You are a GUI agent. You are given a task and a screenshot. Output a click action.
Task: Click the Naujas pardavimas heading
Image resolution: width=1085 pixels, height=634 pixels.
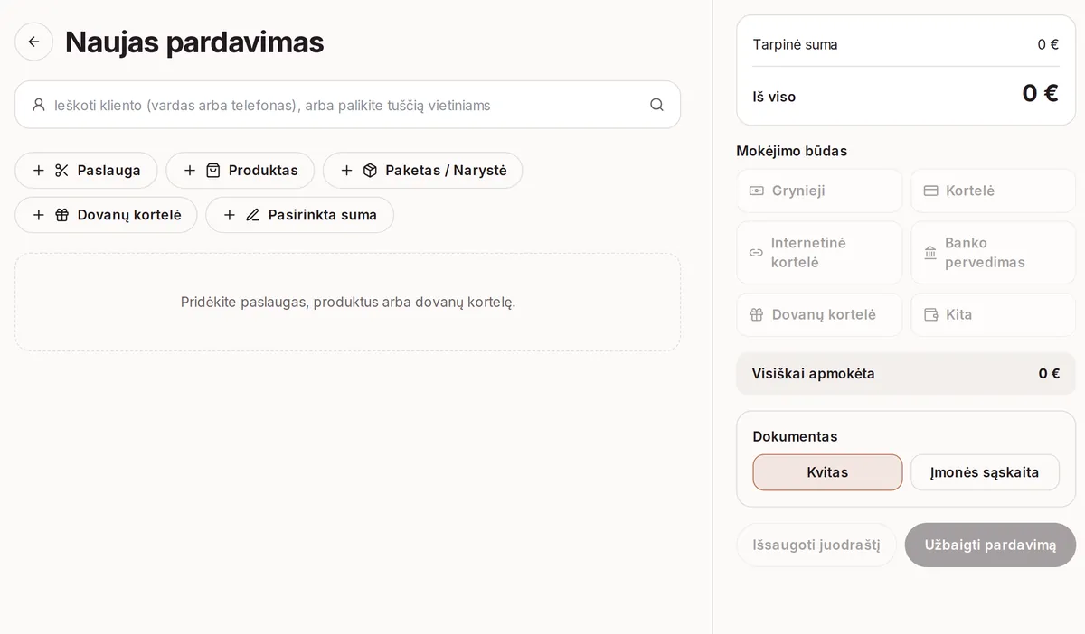pyautogui.click(x=194, y=42)
